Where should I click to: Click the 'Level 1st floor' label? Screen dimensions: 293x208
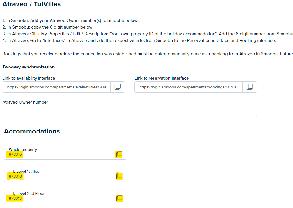tap(28, 172)
